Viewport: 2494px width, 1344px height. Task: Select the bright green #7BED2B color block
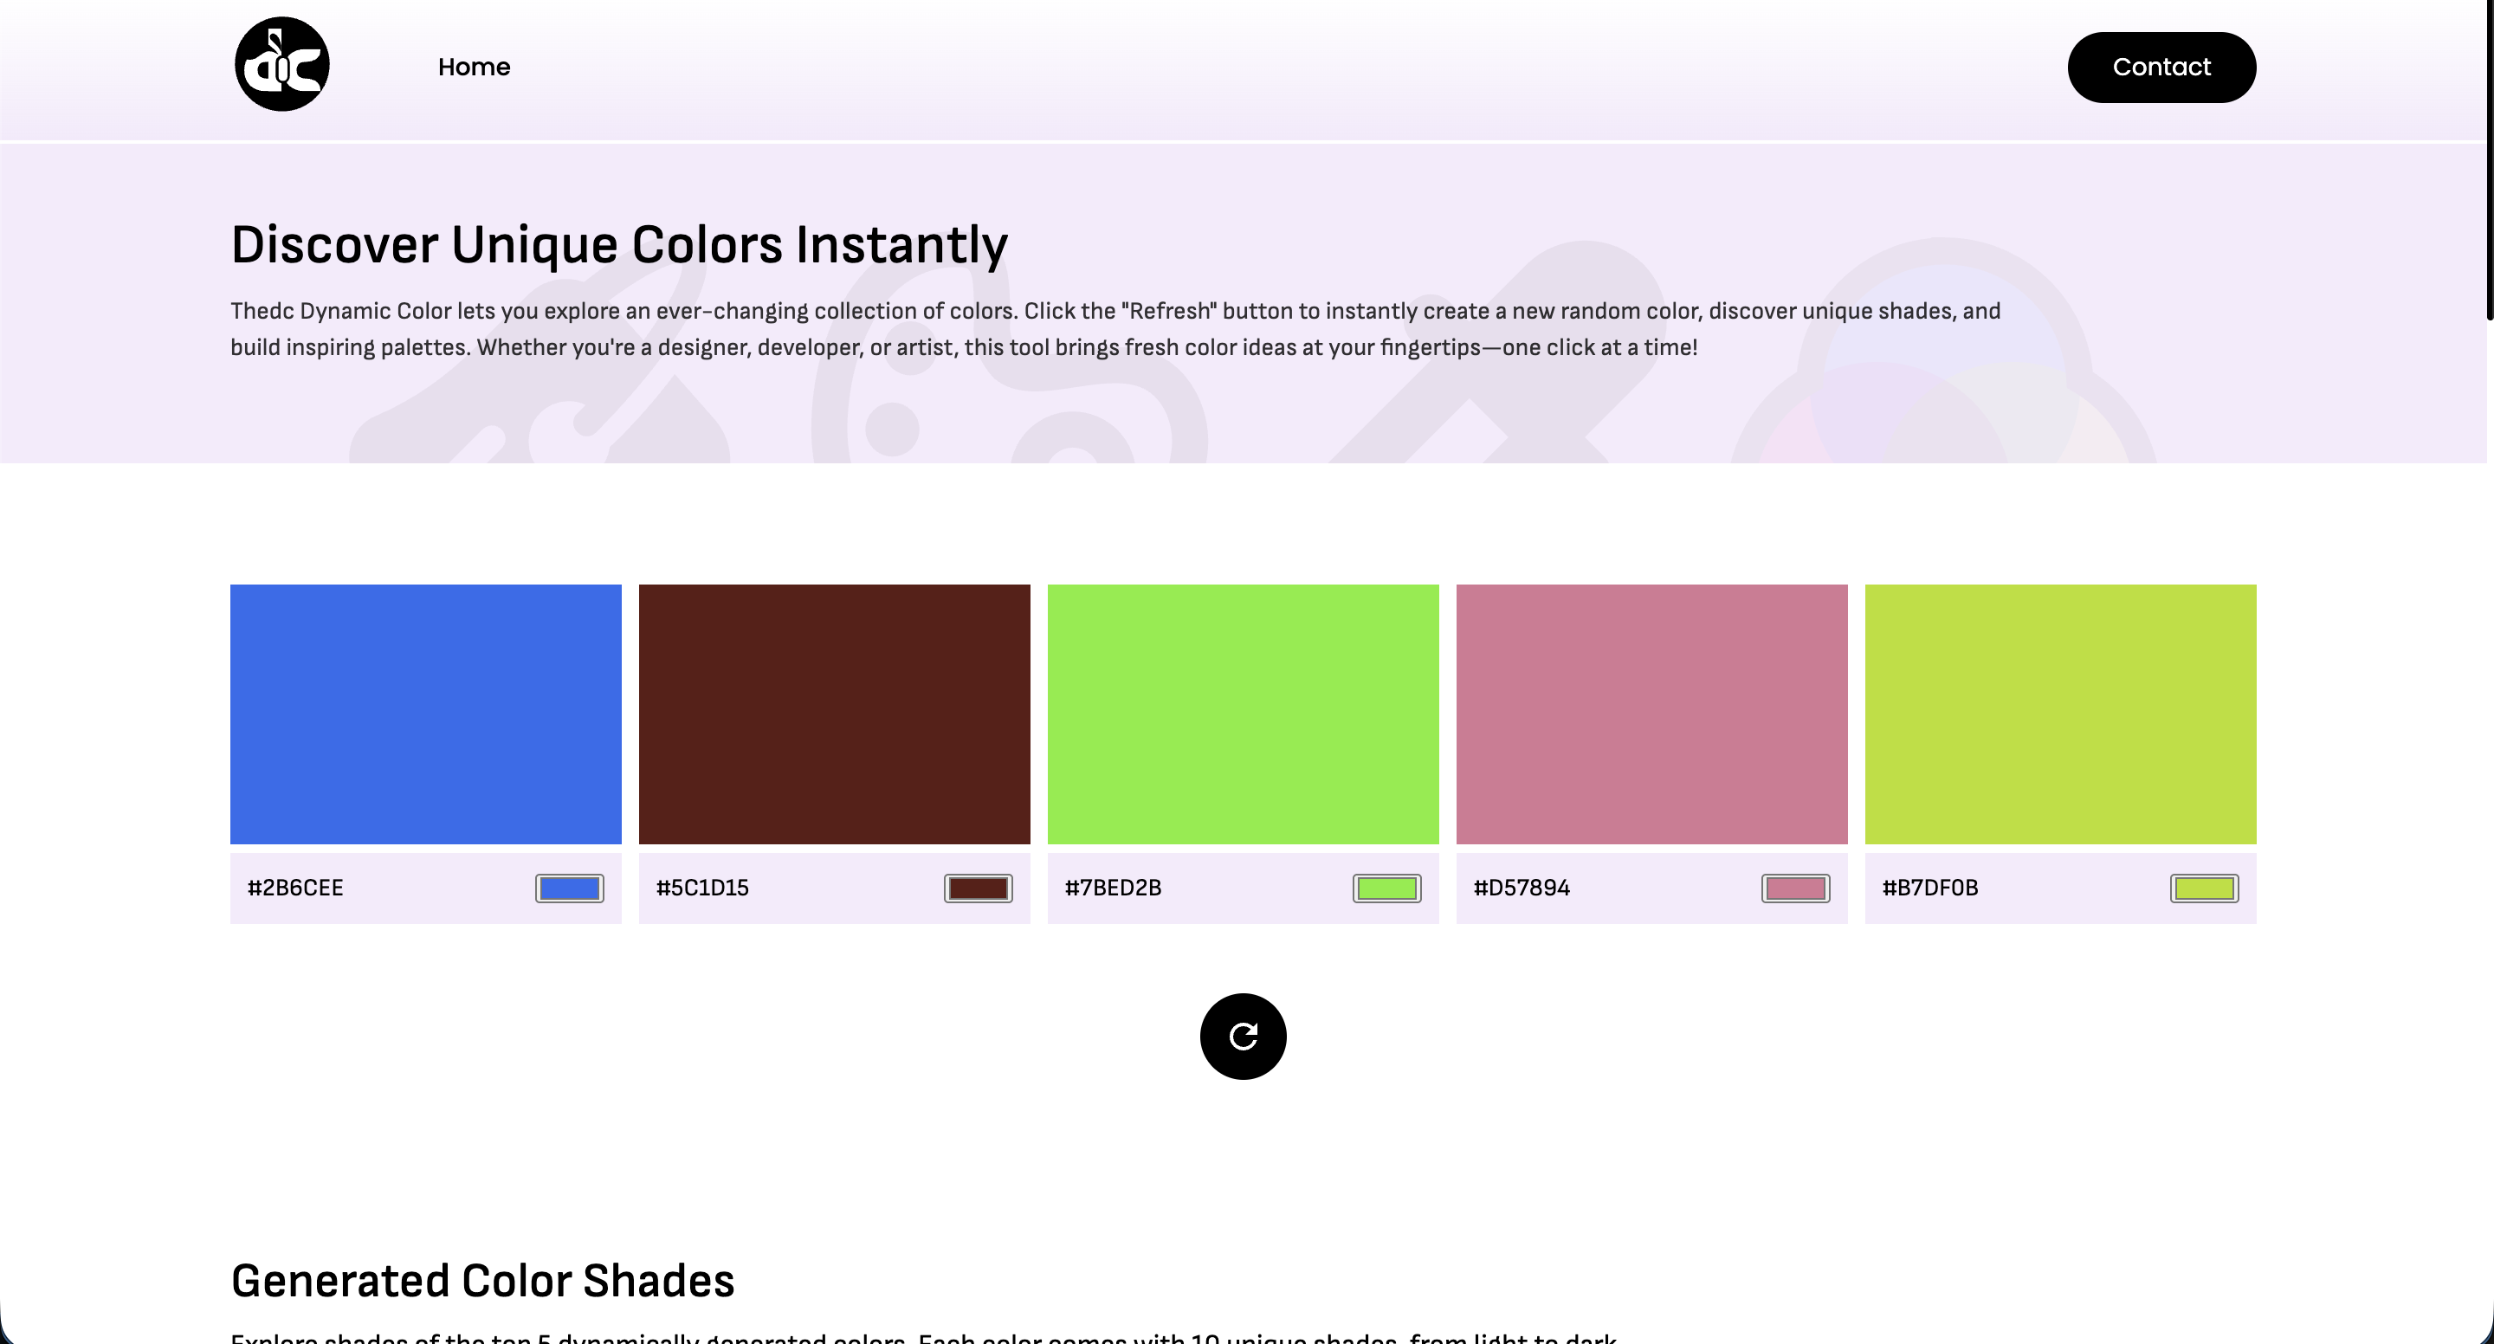pyautogui.click(x=1244, y=714)
